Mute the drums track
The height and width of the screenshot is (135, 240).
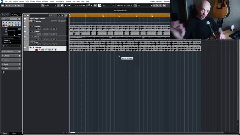click(x=31, y=27)
